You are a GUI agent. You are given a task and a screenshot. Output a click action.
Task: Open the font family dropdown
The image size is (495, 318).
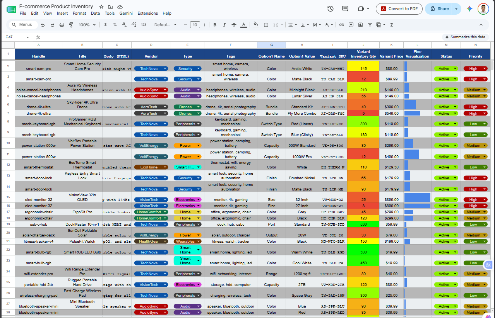[165, 25]
